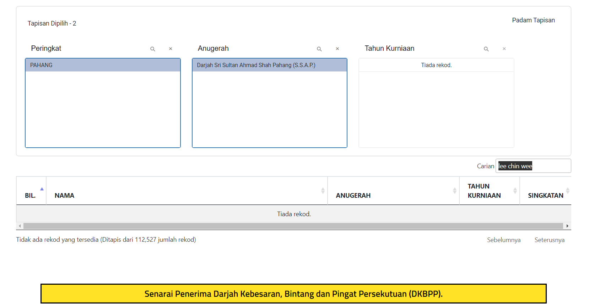Go to Sebelumnya page
This screenshot has width=594, height=306.
pyautogui.click(x=503, y=240)
